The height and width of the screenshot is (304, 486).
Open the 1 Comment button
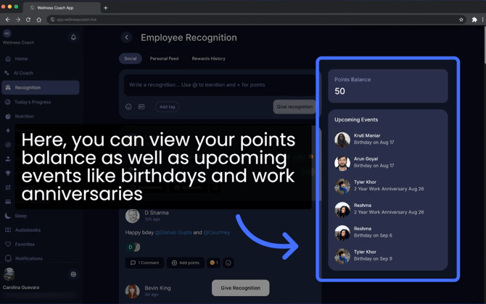click(145, 263)
